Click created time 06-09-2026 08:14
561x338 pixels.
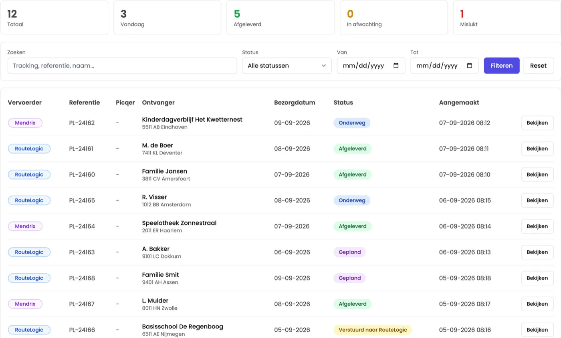click(x=465, y=226)
